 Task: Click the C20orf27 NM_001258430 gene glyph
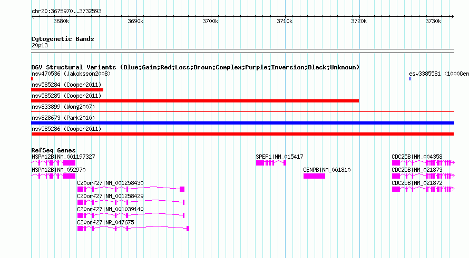(x=131, y=189)
